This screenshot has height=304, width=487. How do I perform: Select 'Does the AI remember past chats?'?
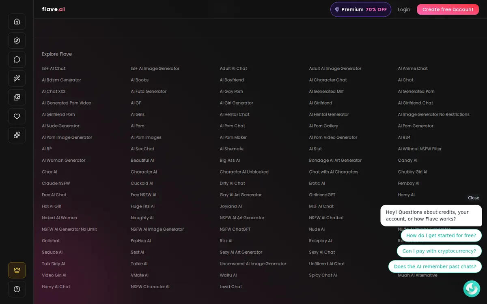[435, 266]
